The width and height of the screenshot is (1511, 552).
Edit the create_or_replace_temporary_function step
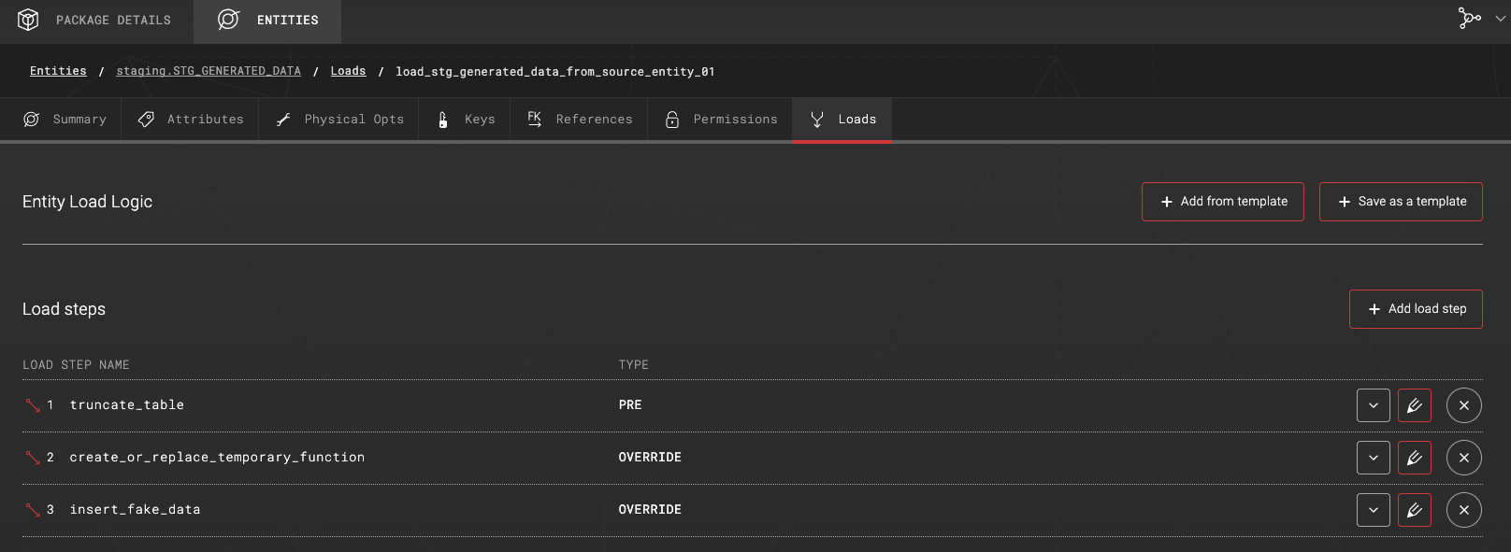(1414, 458)
